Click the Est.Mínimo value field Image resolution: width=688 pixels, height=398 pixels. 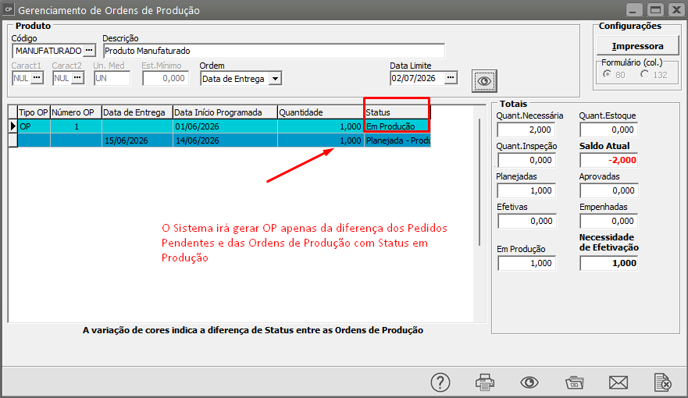coord(166,78)
